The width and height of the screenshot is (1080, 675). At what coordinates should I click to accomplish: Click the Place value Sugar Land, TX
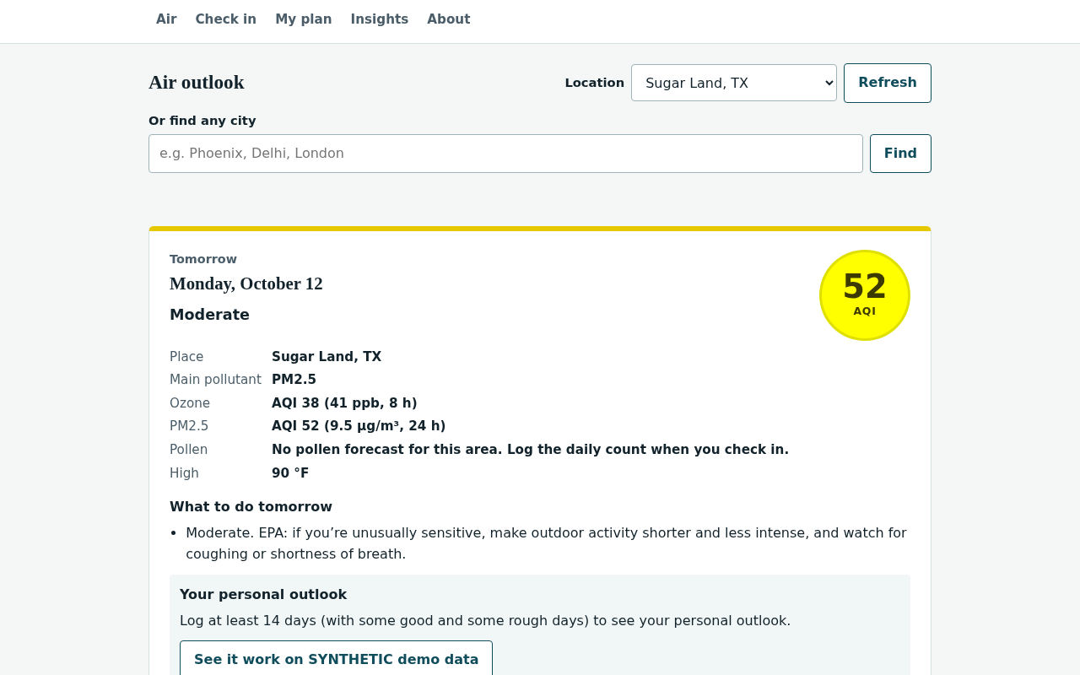(327, 357)
